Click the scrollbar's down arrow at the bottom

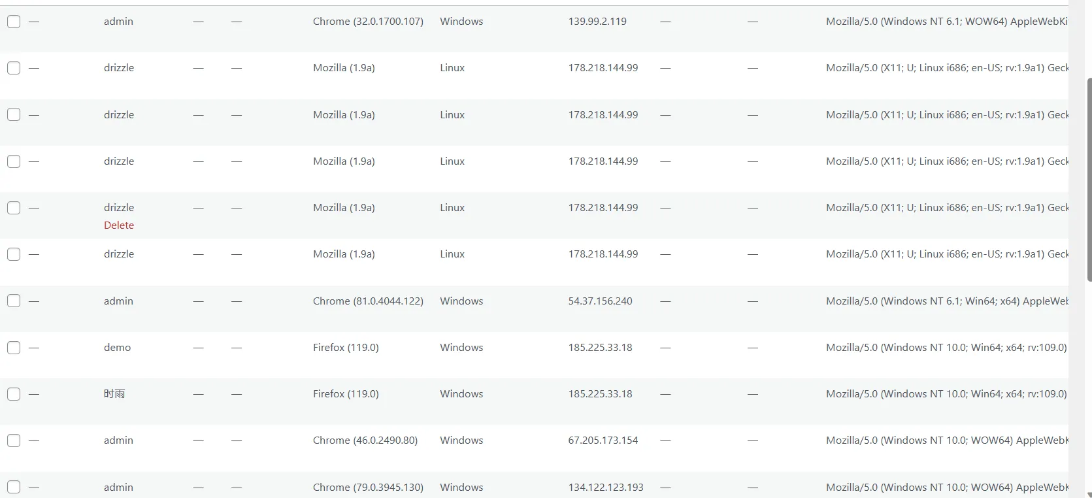point(1088,493)
